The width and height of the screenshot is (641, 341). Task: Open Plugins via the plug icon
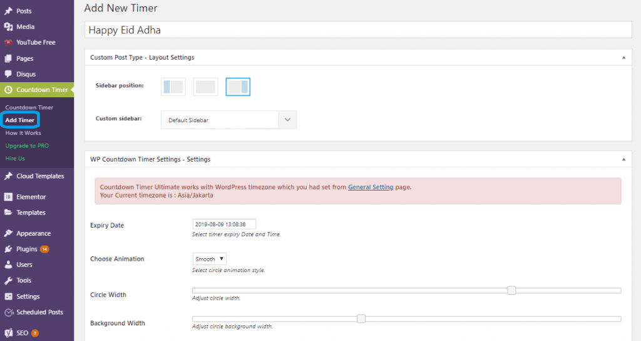(x=8, y=249)
